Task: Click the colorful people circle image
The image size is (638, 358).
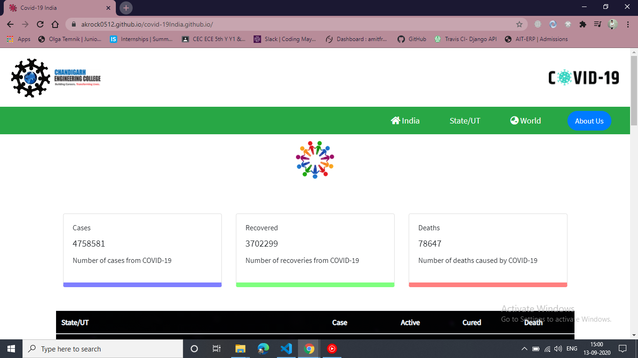Action: [x=315, y=160]
